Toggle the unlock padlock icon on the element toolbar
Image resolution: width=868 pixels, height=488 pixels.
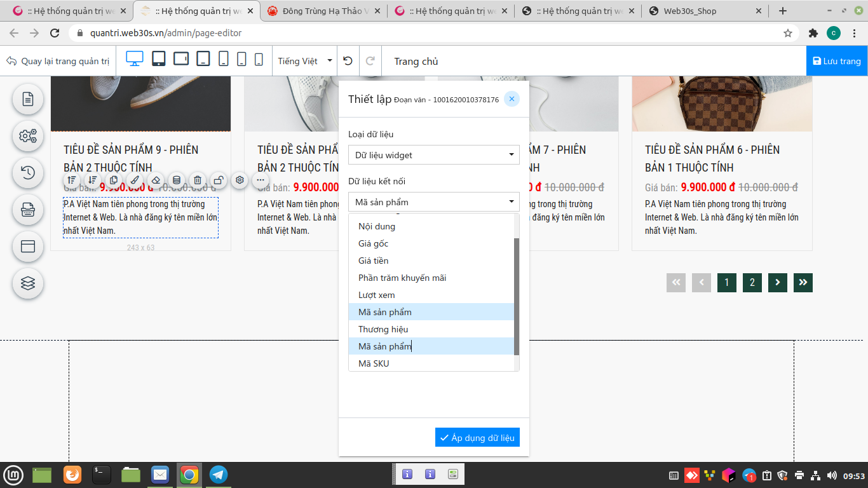pos(219,180)
